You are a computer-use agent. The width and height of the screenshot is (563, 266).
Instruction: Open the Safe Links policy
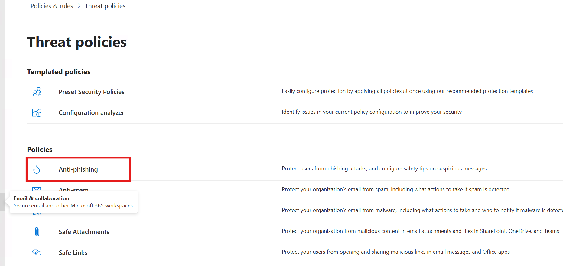(73, 252)
